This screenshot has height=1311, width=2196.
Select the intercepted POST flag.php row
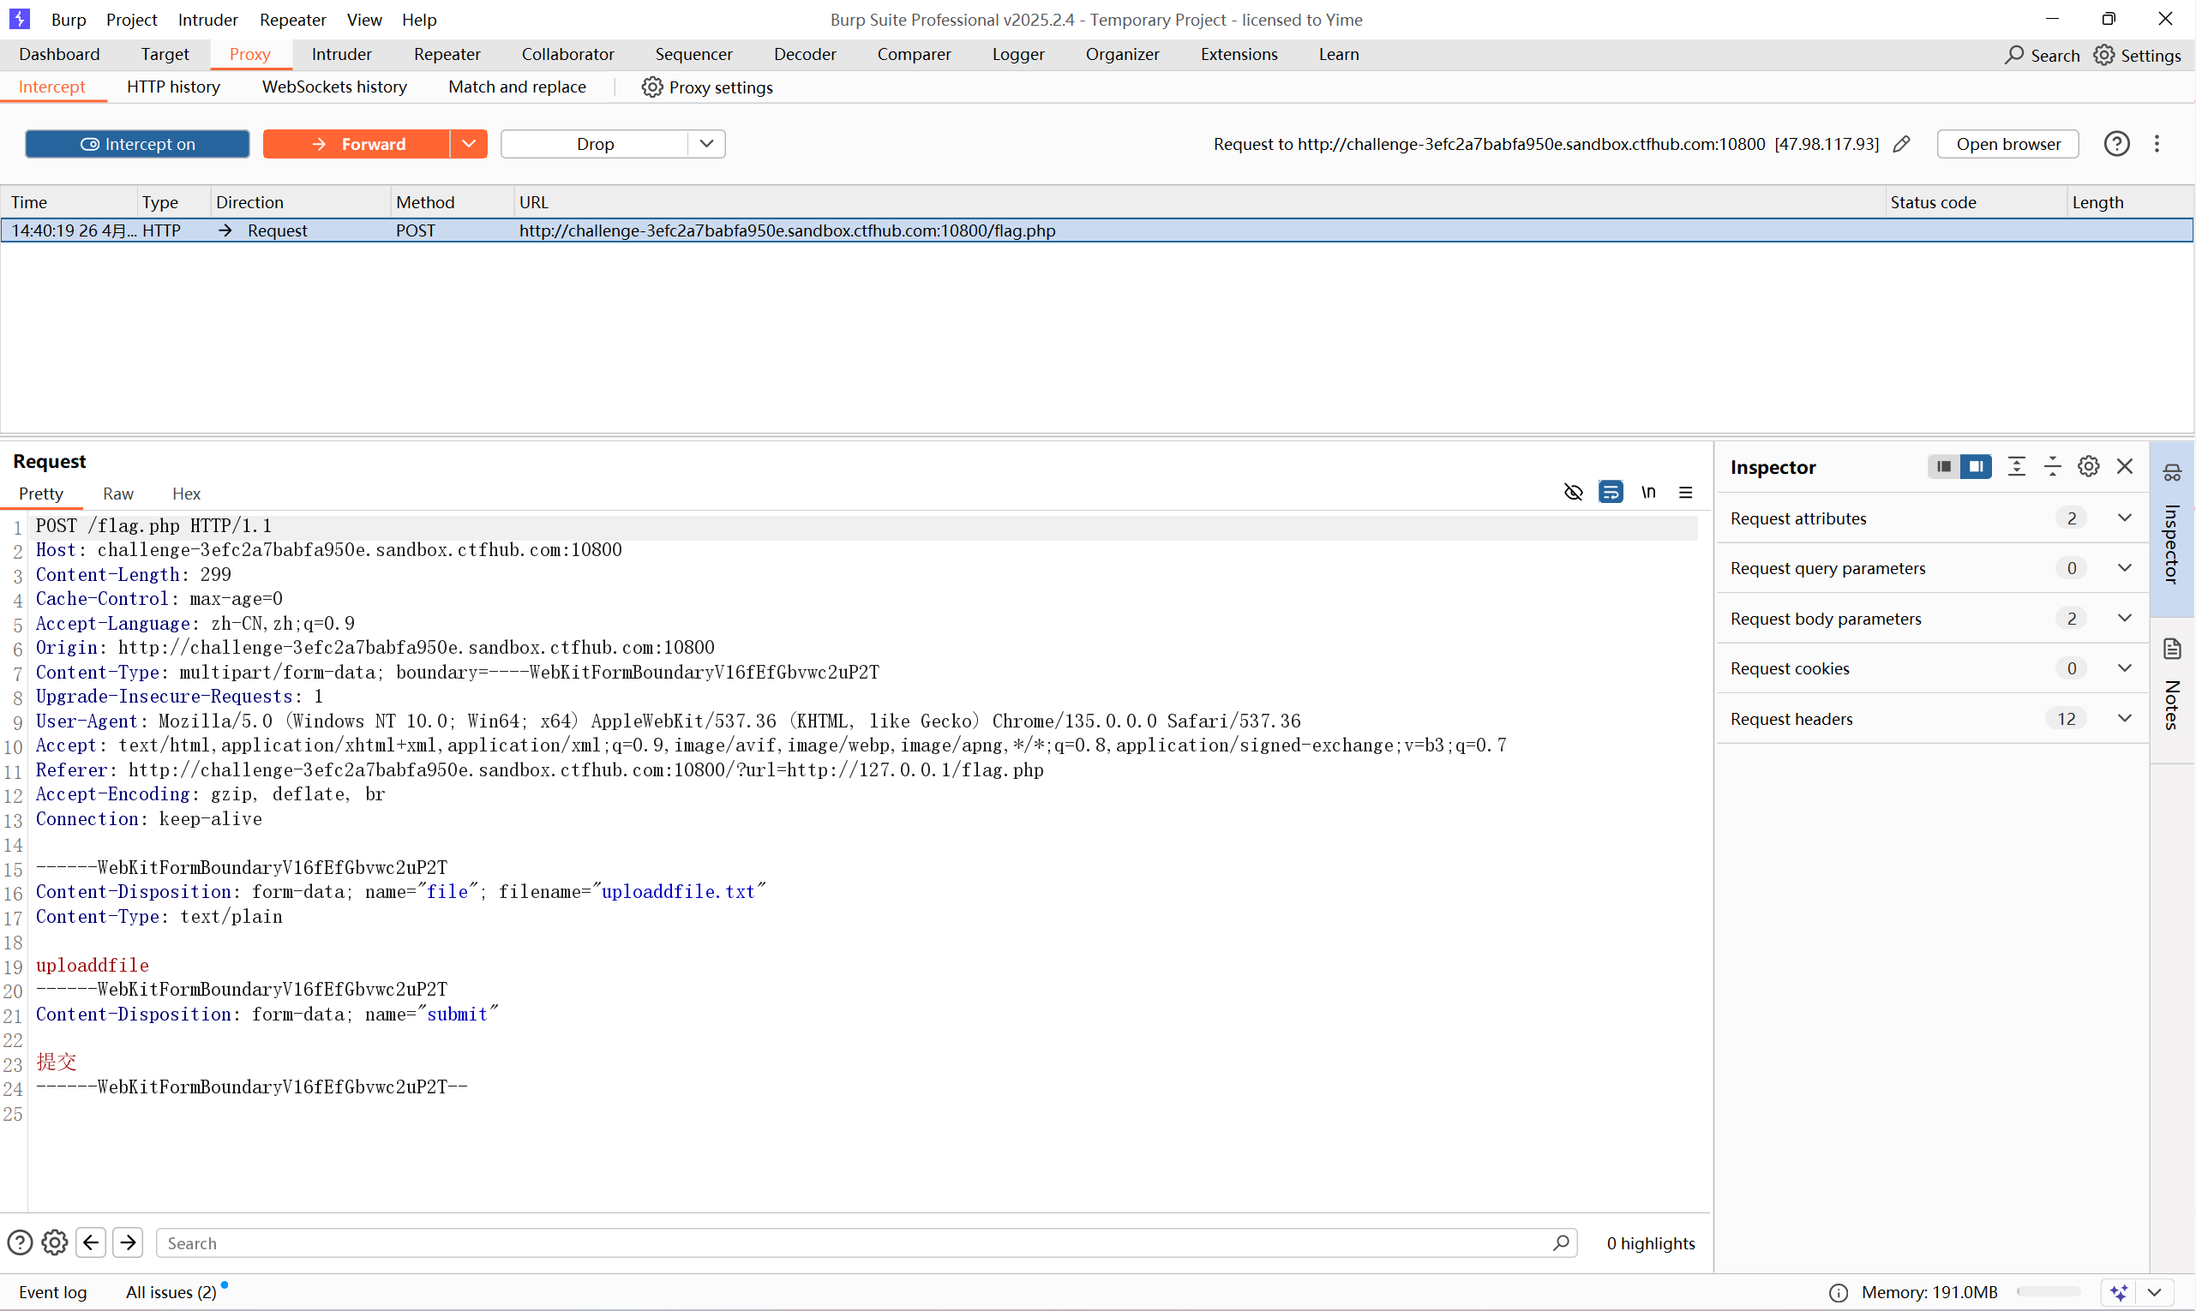(x=1096, y=230)
